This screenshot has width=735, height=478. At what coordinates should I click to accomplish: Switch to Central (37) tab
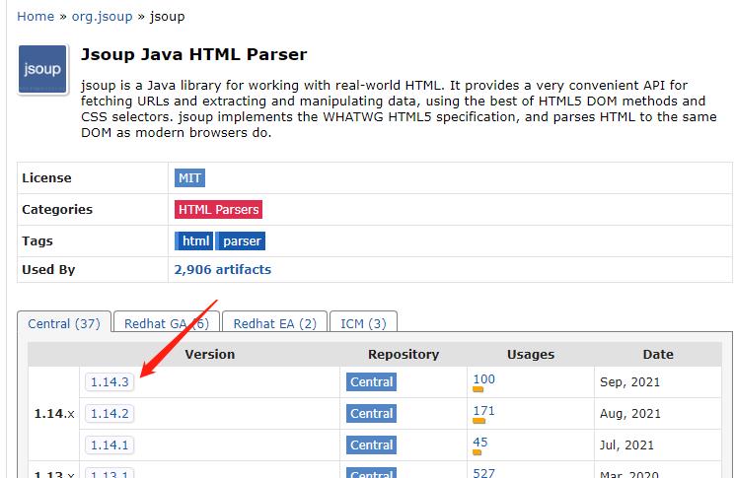point(64,323)
